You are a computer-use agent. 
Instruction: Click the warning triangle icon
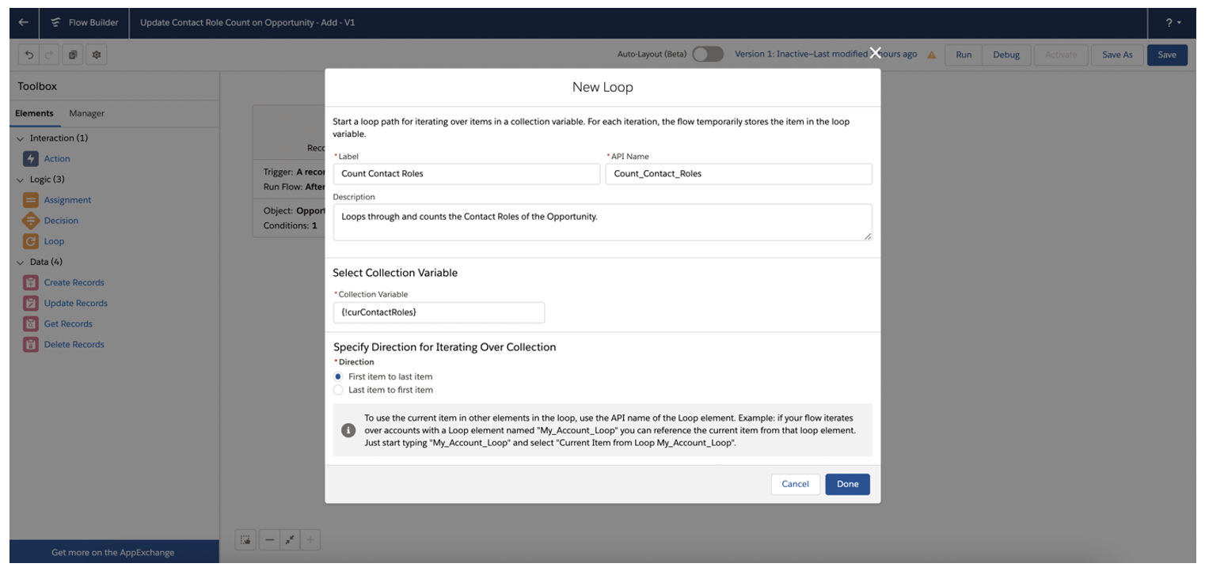coord(932,55)
